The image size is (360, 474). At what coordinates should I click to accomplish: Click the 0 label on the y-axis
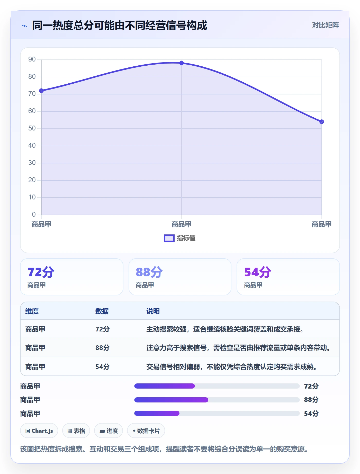point(34,214)
